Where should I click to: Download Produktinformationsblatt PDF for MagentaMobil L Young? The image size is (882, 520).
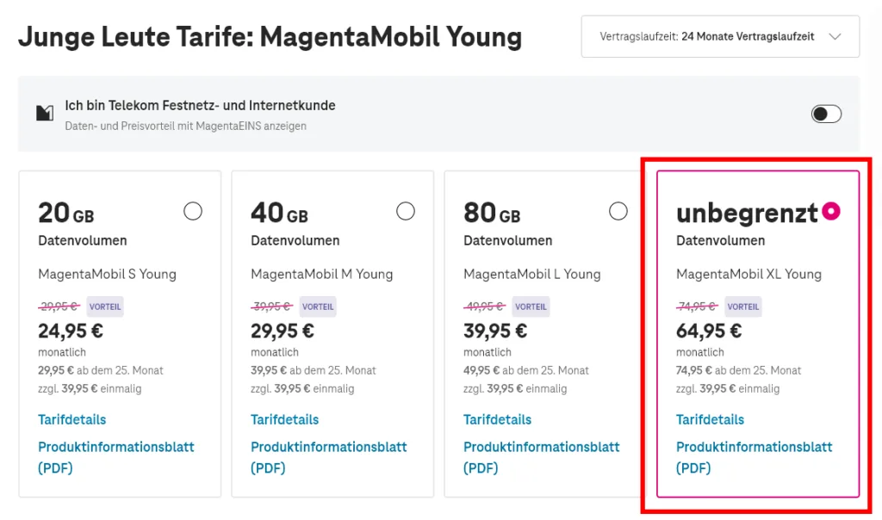(542, 447)
